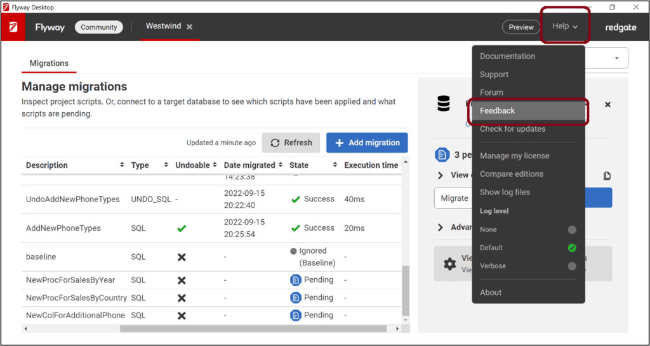Set log level to None
Screen dimensions: 650x346
tap(572, 229)
